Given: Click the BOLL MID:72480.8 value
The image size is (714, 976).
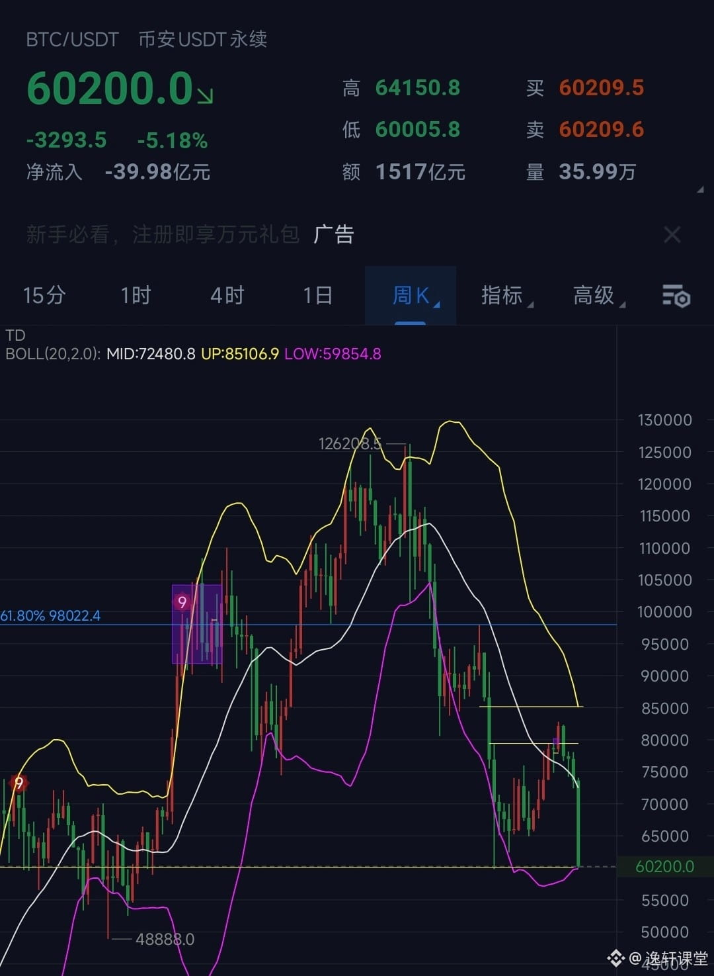Looking at the screenshot, I should 151,354.
